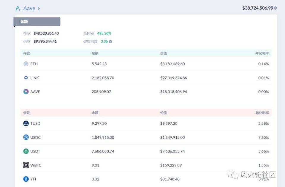Click the LINK value $27,319,374.86
The height and width of the screenshot is (187, 285).
pyautogui.click(x=173, y=78)
